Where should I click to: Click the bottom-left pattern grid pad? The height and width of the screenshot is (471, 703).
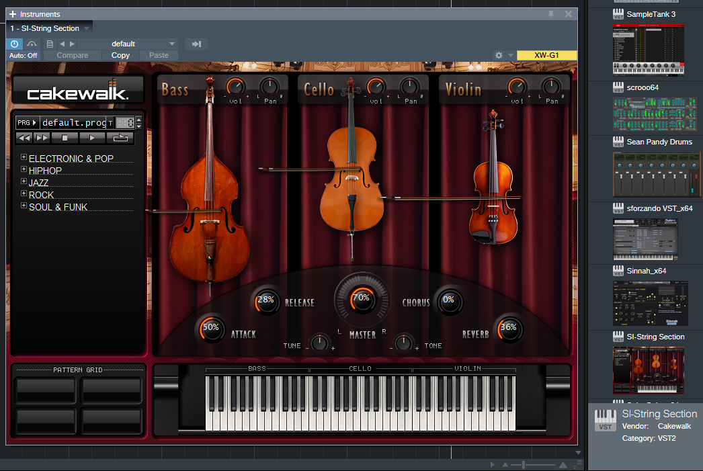pos(46,421)
